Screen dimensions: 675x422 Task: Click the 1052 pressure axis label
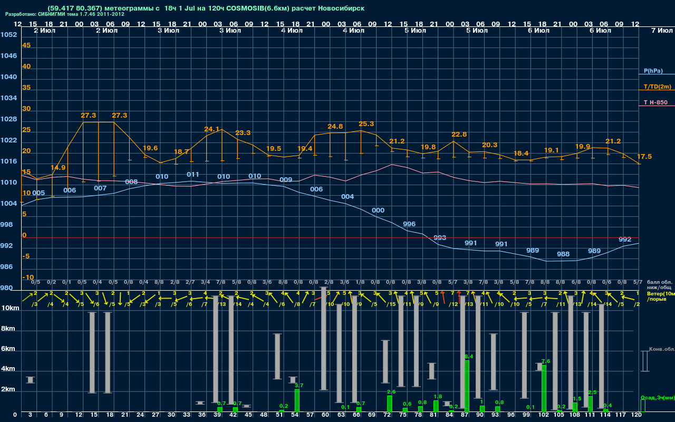pyautogui.click(x=8, y=35)
